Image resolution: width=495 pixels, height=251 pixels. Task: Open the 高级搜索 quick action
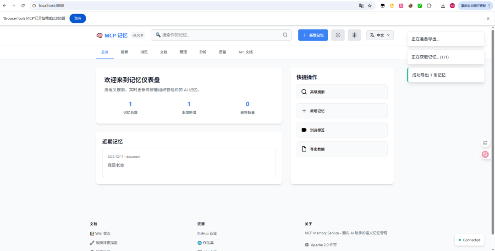click(342, 92)
